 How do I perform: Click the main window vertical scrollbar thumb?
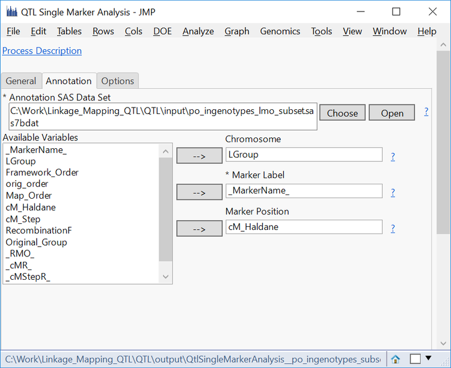[x=443, y=142]
